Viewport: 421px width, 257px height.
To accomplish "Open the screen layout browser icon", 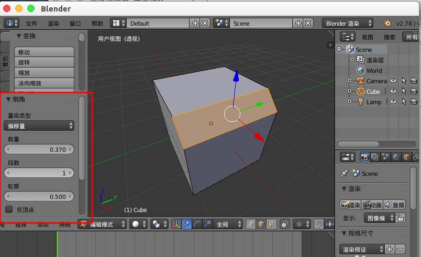I will coord(119,24).
